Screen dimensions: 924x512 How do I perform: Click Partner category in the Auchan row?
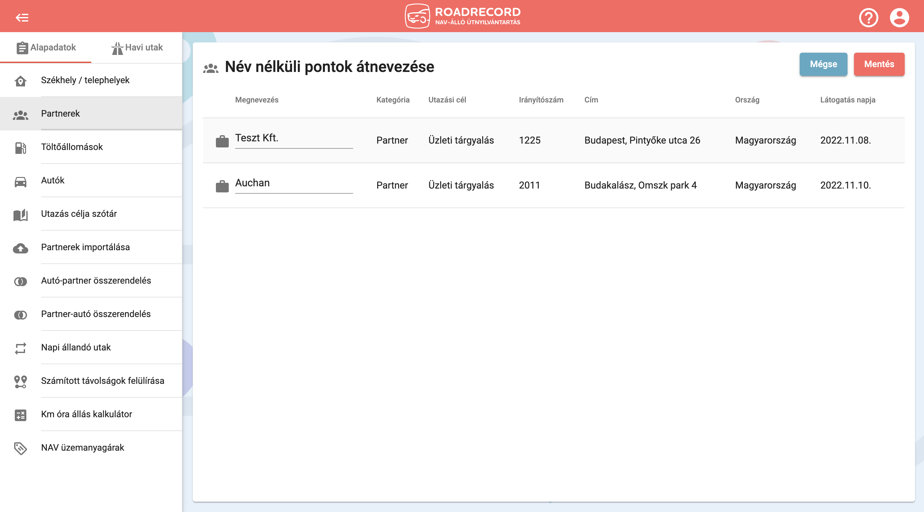(392, 185)
